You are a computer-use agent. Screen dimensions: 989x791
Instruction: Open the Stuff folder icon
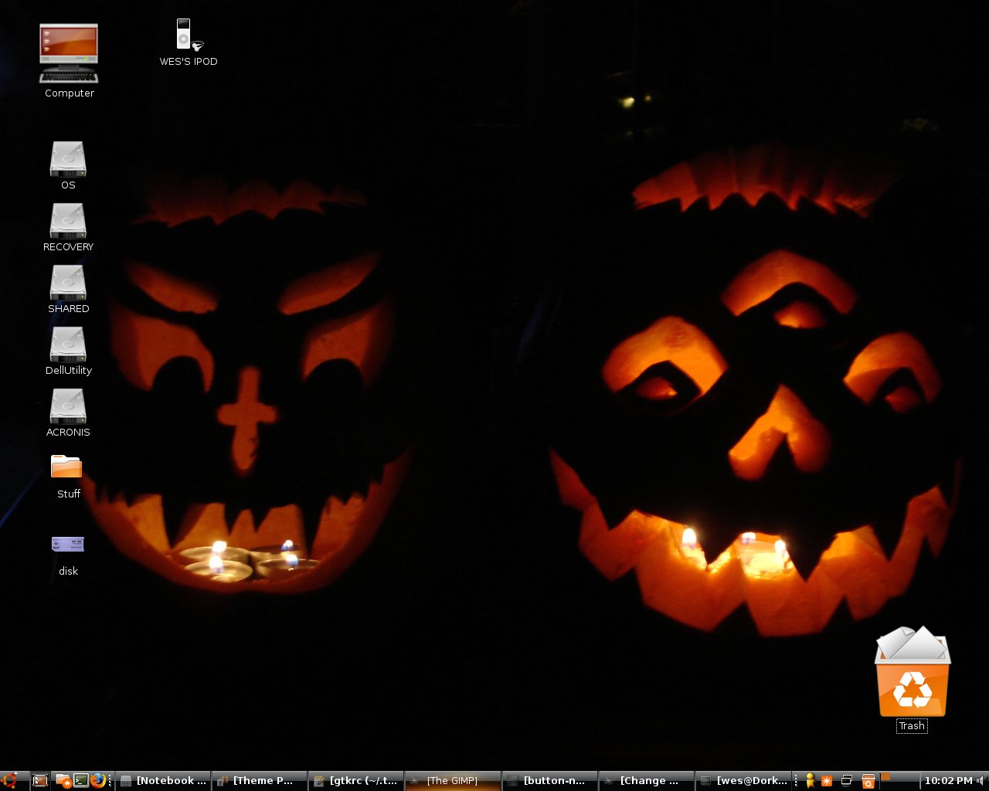66,467
